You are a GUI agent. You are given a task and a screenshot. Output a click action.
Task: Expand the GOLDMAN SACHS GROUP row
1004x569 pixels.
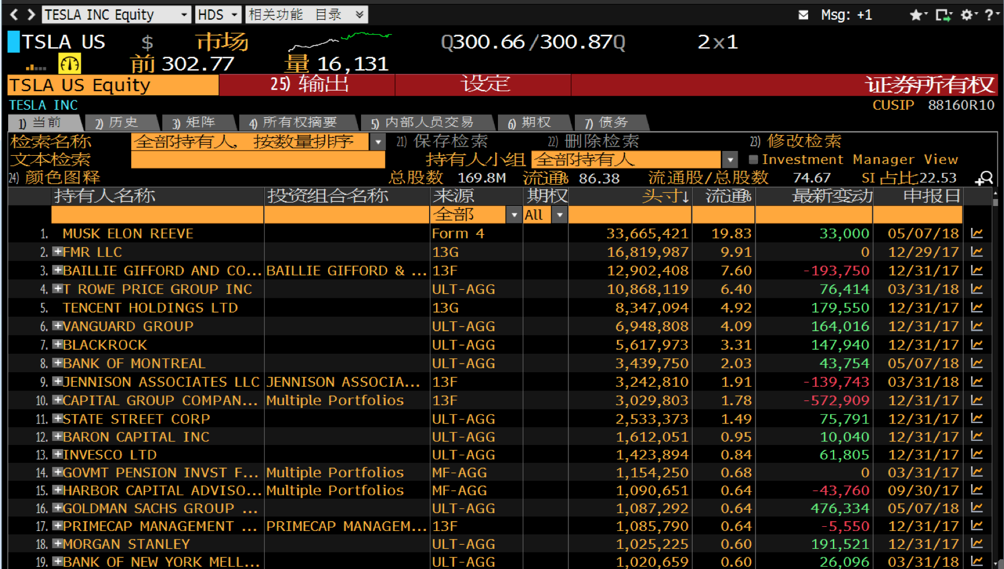(57, 507)
